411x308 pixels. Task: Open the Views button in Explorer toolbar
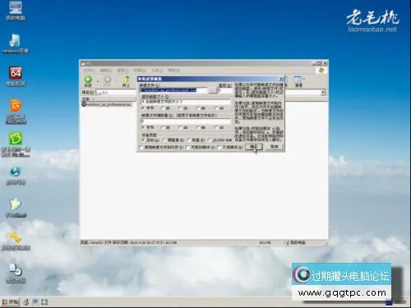[x=298, y=81]
